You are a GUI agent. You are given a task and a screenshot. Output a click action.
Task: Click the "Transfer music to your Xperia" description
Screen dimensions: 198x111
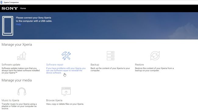click(x=19, y=106)
